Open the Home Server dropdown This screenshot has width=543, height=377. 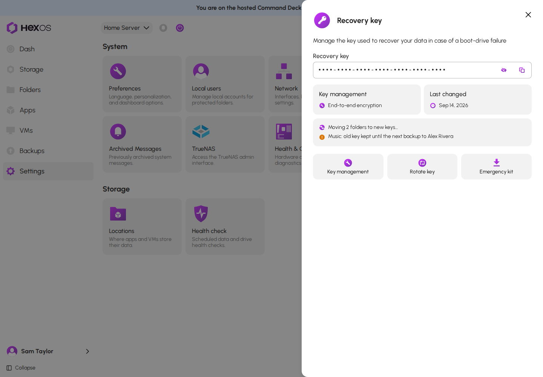click(x=127, y=28)
